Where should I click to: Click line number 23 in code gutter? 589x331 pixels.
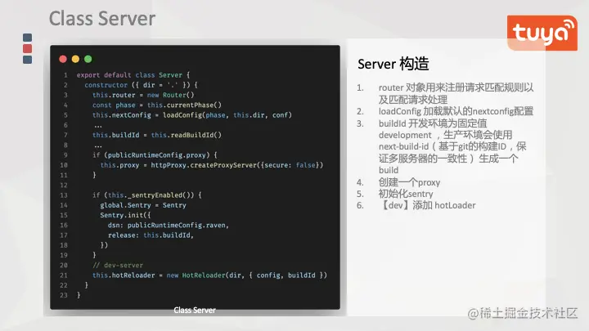pyautogui.click(x=64, y=295)
